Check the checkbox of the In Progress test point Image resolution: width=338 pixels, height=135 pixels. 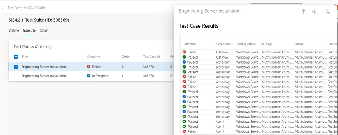[16, 76]
